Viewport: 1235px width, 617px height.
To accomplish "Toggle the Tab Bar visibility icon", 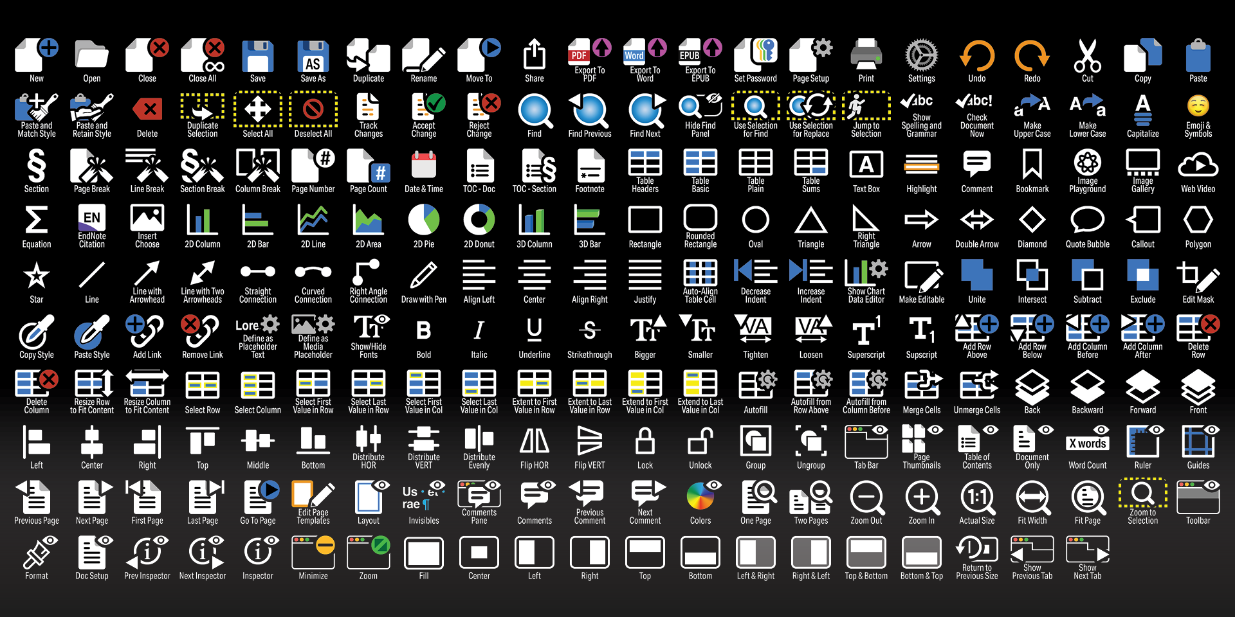I will 866,442.
